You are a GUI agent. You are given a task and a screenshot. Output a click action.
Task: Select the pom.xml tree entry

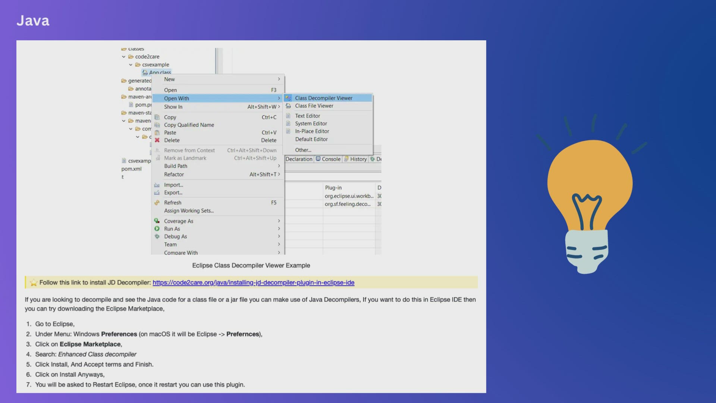[x=132, y=169]
